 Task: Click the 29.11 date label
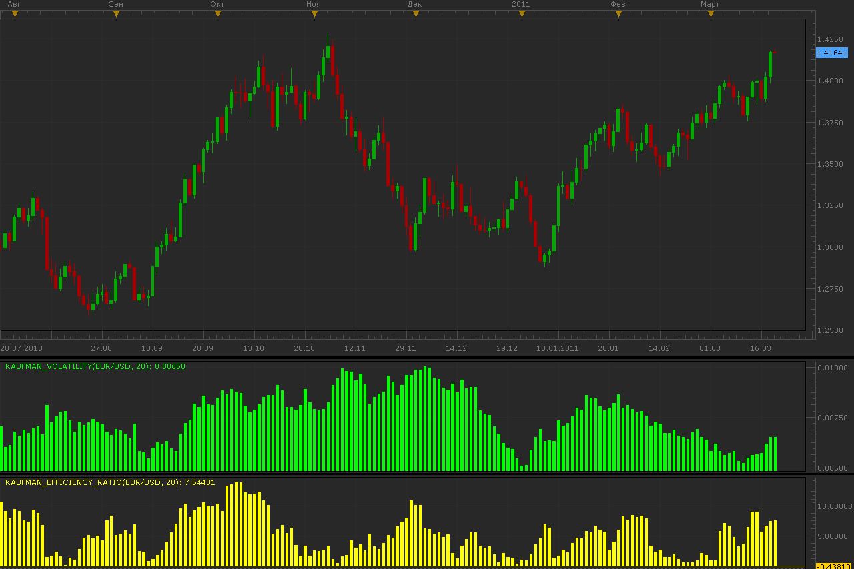(406, 348)
